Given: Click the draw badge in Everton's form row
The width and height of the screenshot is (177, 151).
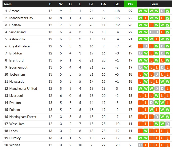Looking at the screenshot, I should pyautogui.click(x=151, y=103).
